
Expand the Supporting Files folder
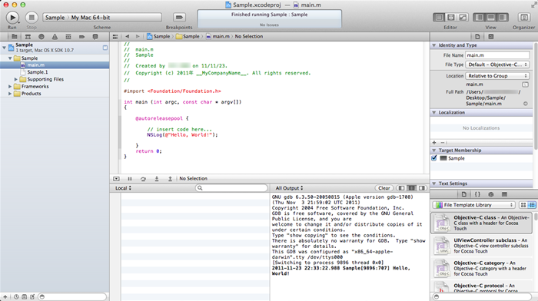pos(16,79)
